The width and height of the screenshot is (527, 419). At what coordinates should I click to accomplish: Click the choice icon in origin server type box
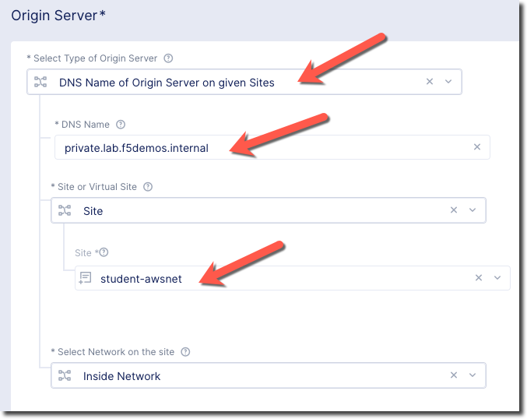click(x=40, y=82)
